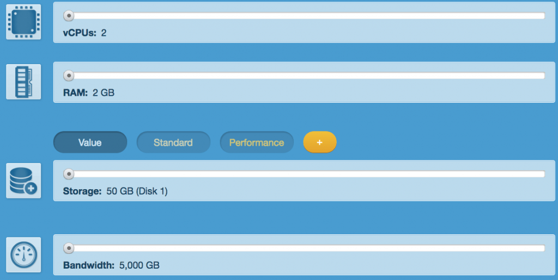Click the middle of the Storage slider track

point(304,174)
